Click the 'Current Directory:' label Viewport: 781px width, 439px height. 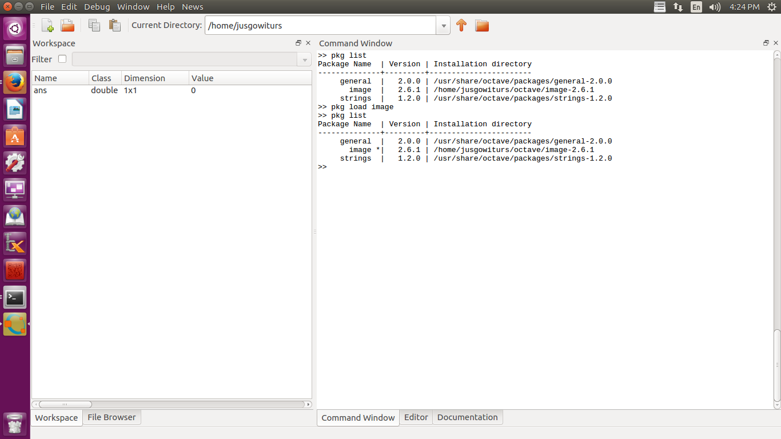(x=167, y=25)
